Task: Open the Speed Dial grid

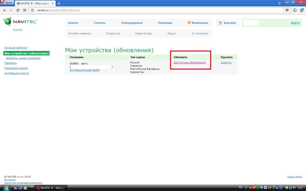Action: coord(25,10)
